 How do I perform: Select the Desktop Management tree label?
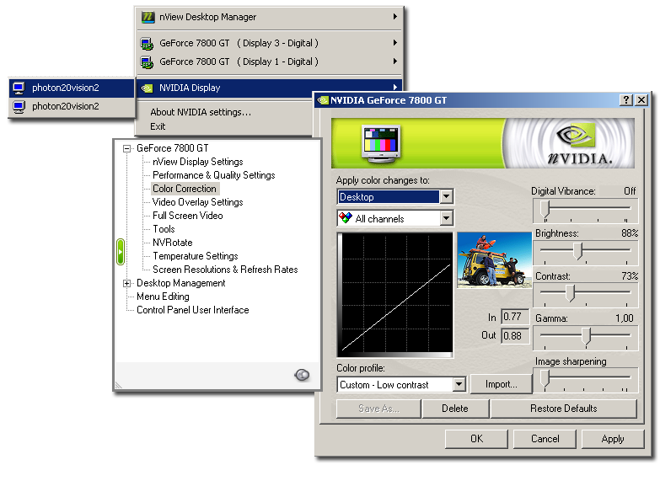(181, 283)
